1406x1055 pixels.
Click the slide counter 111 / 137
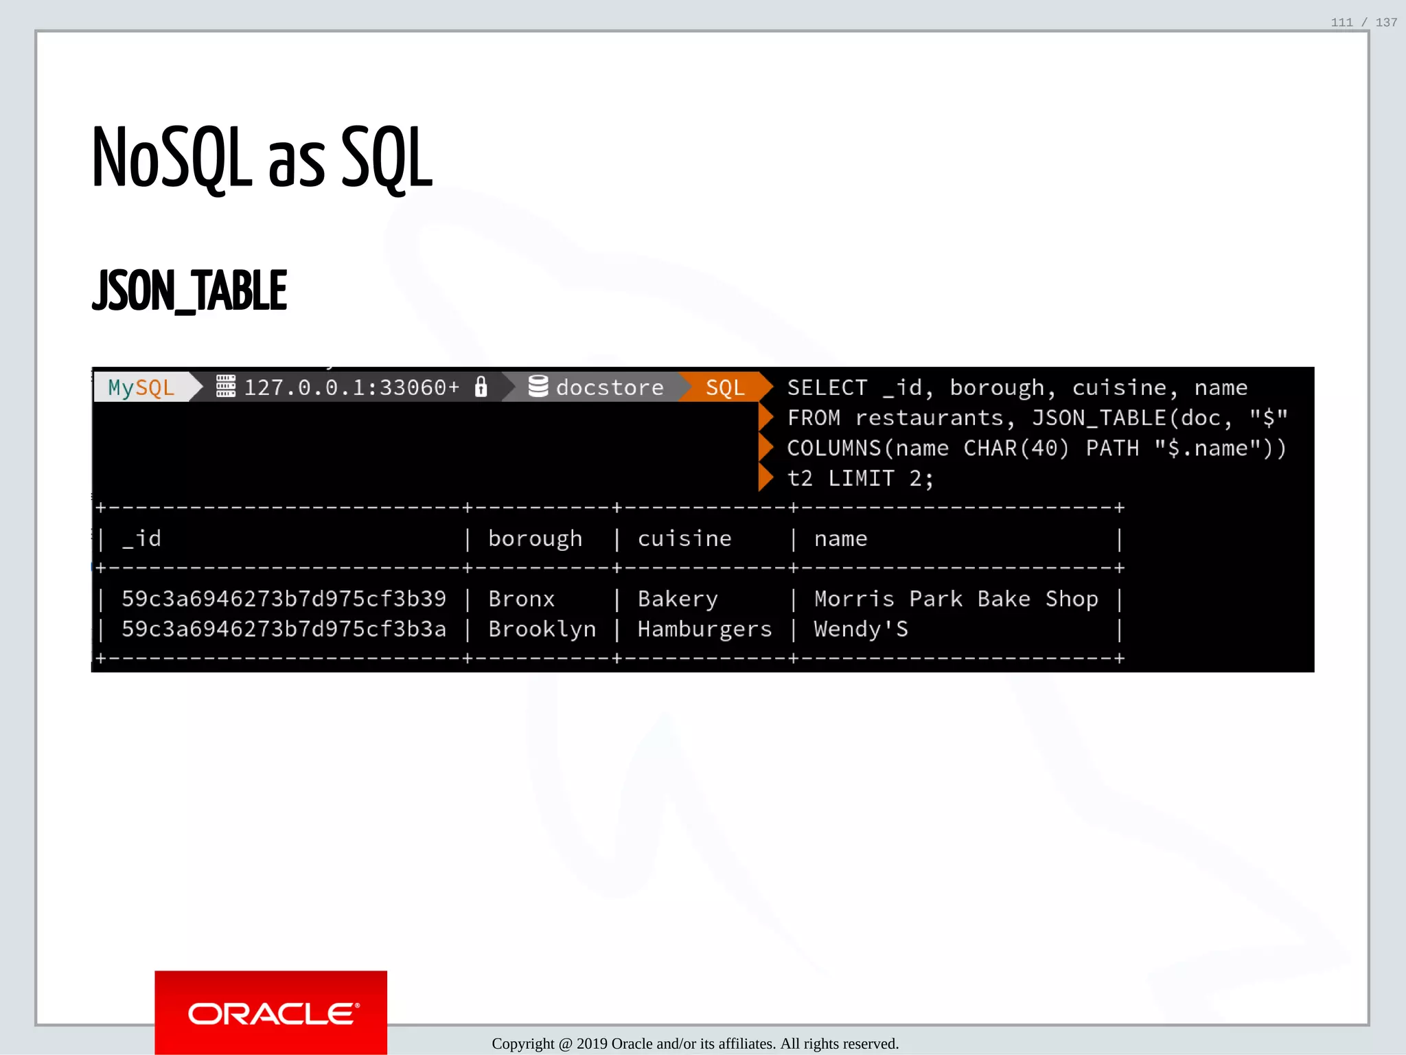coord(1363,22)
